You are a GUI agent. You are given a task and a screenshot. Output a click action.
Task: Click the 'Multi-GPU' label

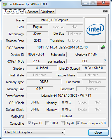(17, 116)
